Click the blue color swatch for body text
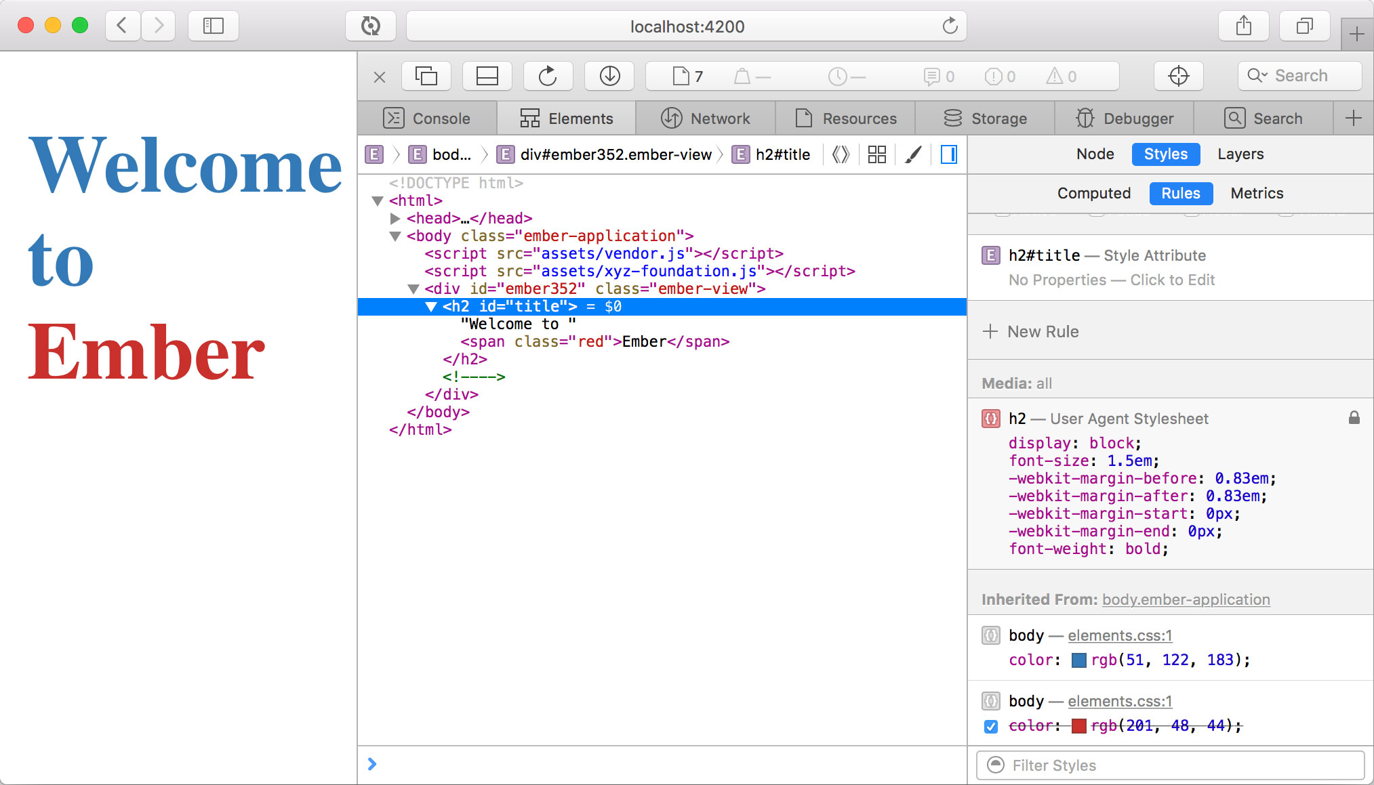 tap(1078, 660)
